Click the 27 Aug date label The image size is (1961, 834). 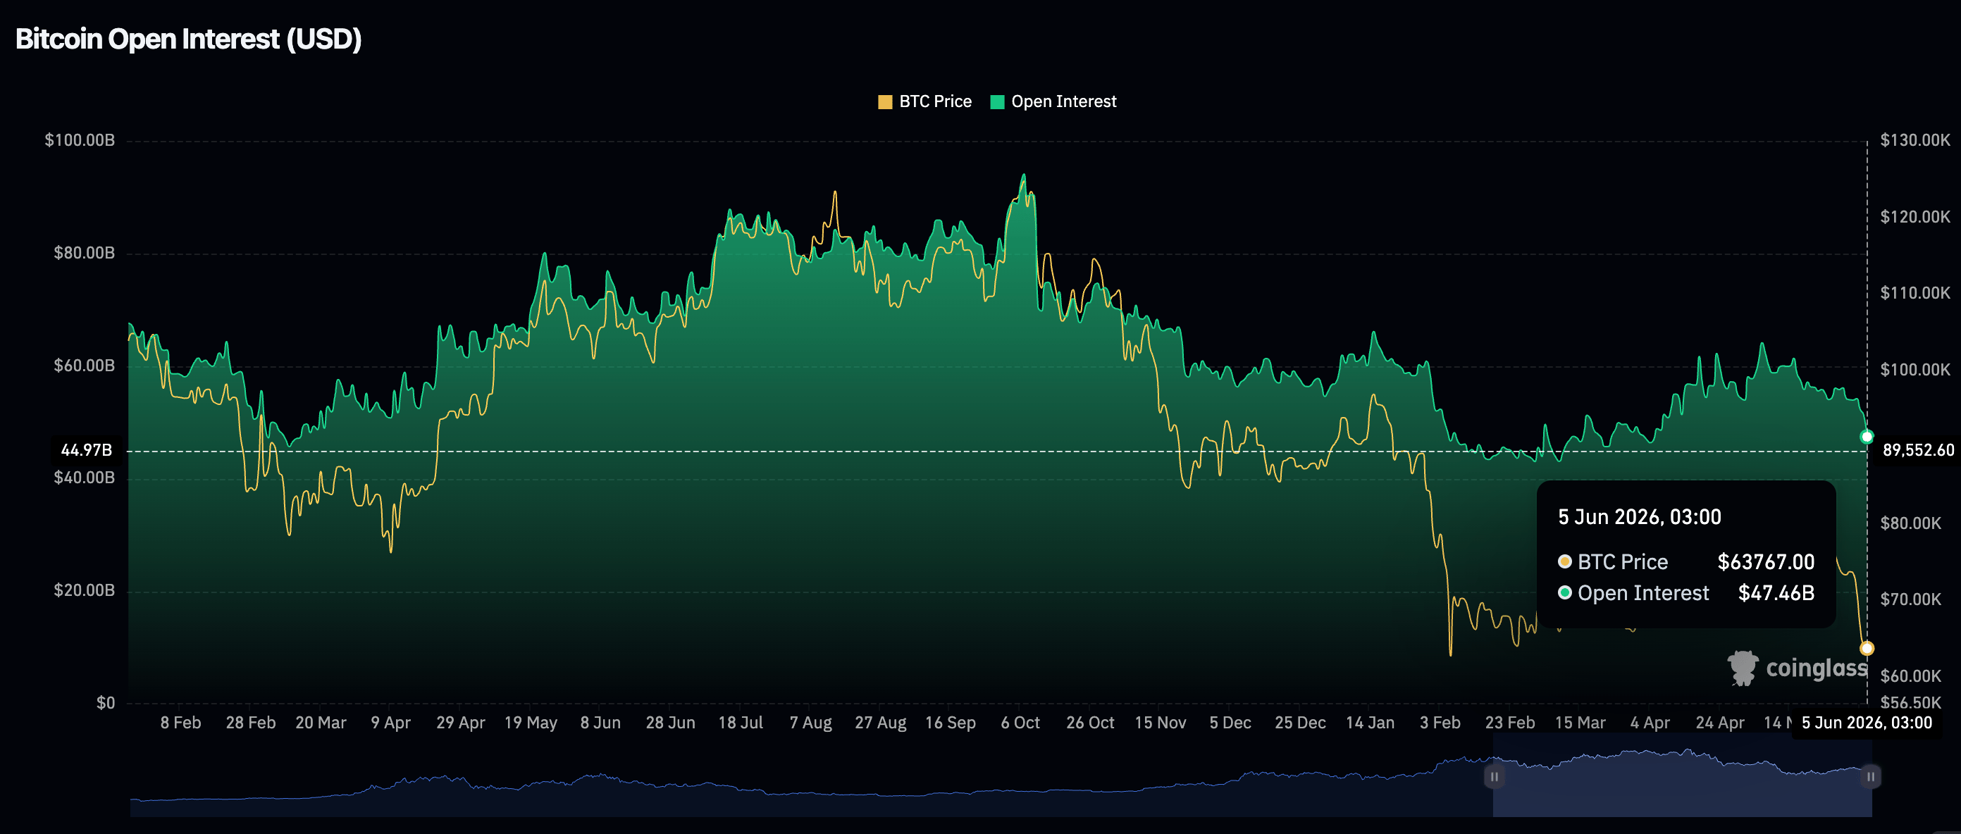click(881, 723)
